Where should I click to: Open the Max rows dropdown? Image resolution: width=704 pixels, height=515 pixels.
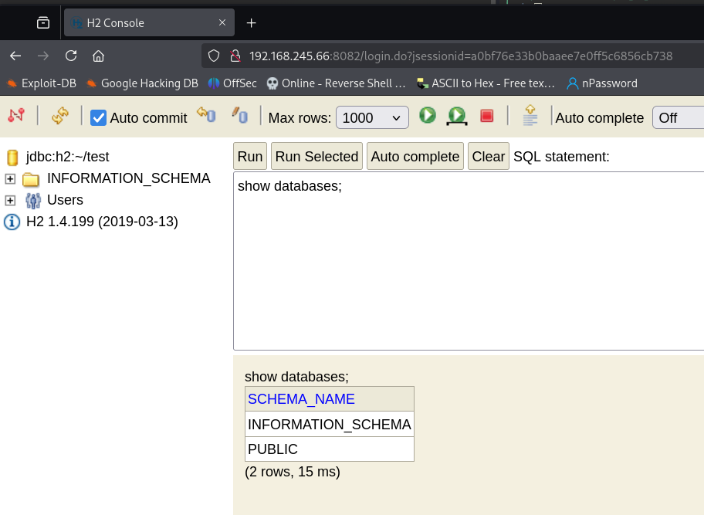pyautogui.click(x=372, y=117)
